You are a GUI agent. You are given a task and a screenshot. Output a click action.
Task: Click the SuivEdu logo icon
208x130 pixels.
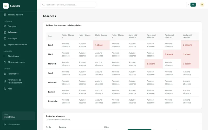(6, 6)
